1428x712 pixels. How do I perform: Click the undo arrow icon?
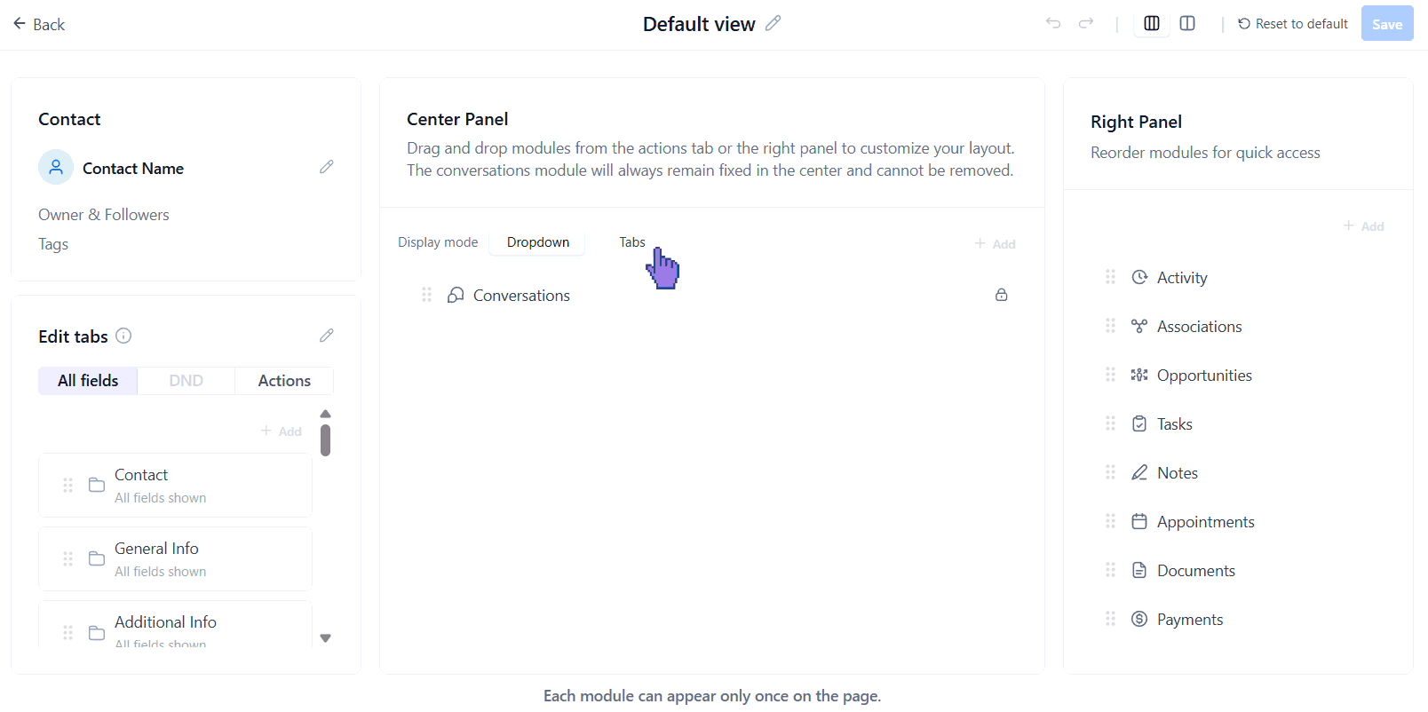(x=1053, y=23)
